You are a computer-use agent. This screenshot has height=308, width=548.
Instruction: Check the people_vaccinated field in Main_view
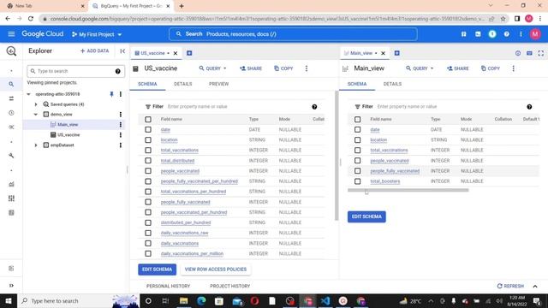point(358,161)
